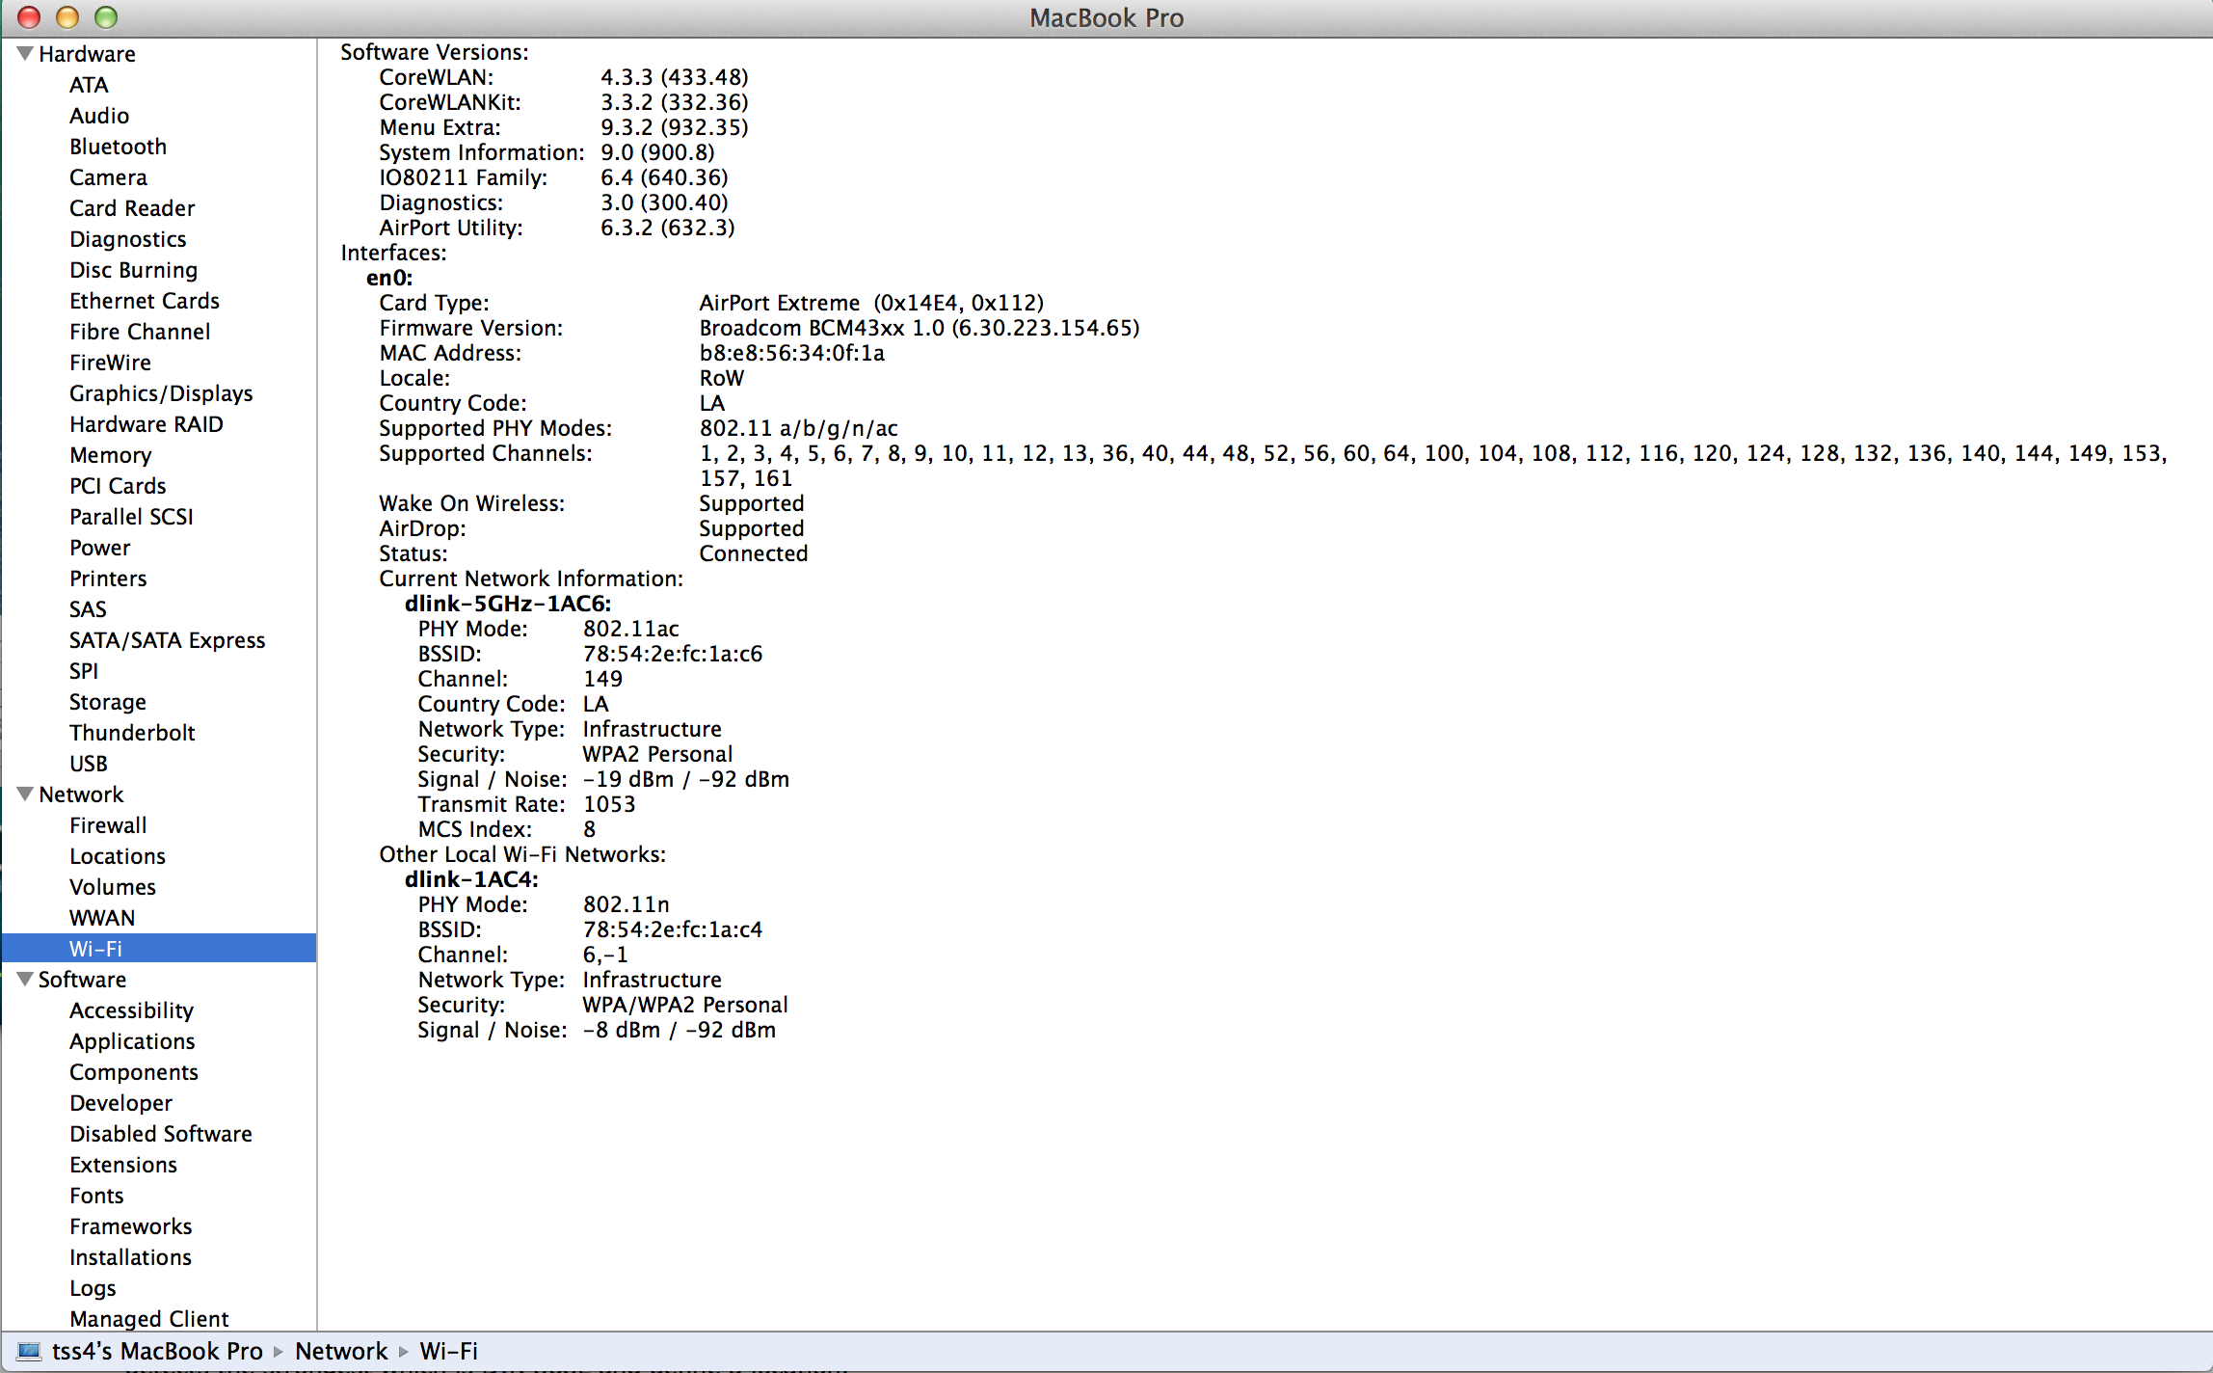
Task: Open the Installations report
Action: coord(130,1256)
